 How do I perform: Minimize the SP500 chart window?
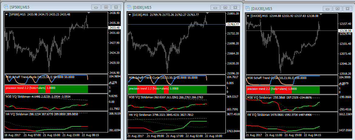(x=96, y=7)
